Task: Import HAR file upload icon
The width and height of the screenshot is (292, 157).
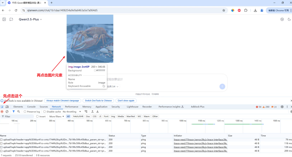Action: click(92, 111)
